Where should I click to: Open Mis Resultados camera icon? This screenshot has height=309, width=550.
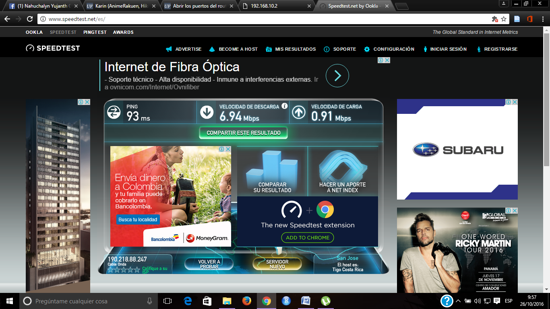pyautogui.click(x=269, y=49)
